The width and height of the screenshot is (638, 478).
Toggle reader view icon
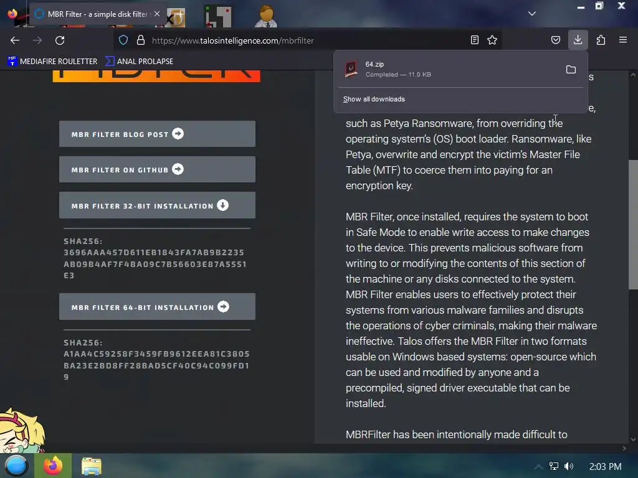(x=474, y=40)
